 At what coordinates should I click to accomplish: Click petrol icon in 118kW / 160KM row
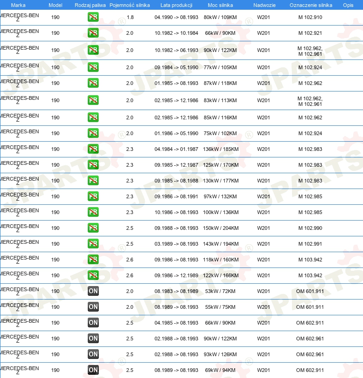(93, 260)
